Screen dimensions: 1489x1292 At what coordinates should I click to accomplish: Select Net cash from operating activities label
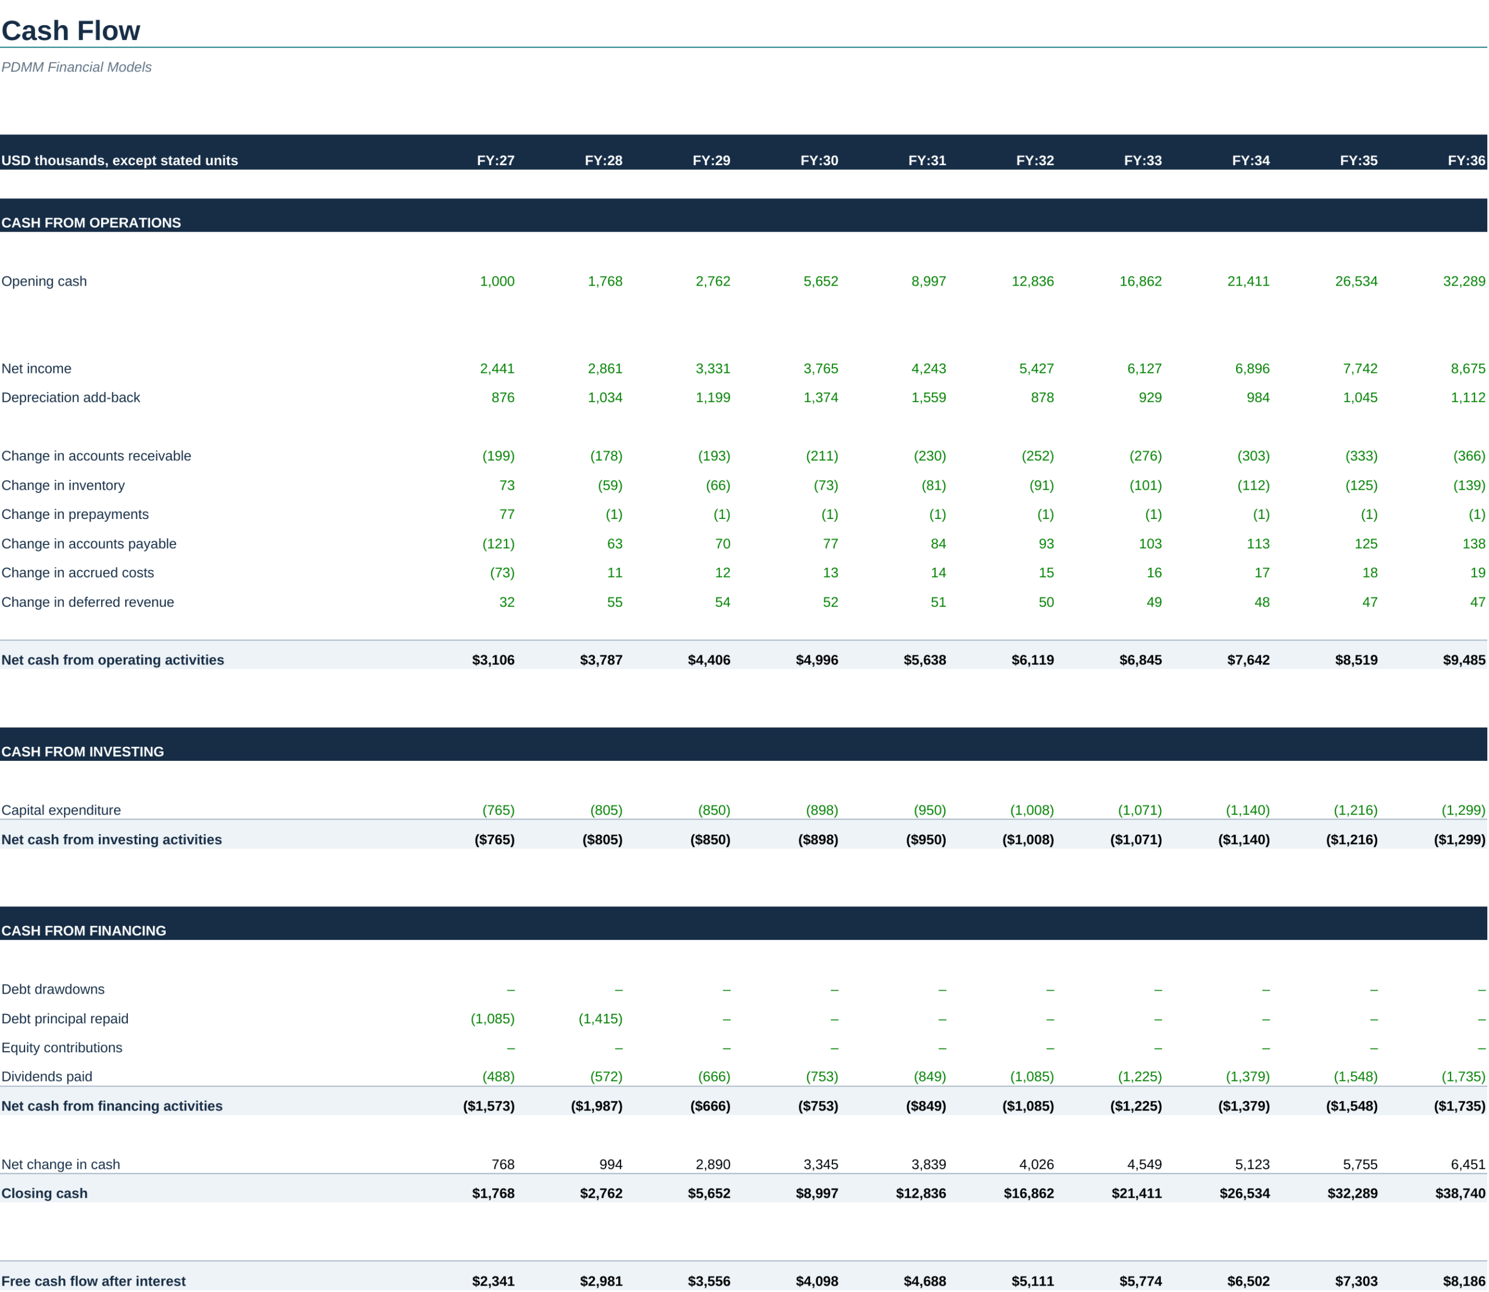click(x=112, y=660)
